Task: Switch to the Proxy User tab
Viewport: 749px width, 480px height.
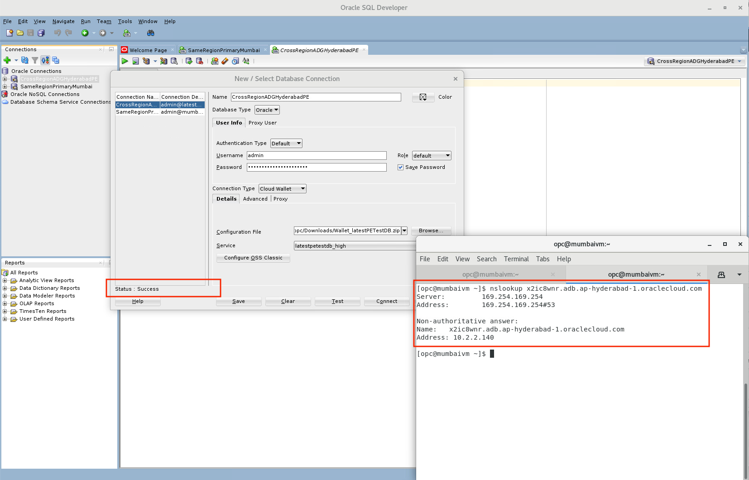Action: (x=262, y=123)
